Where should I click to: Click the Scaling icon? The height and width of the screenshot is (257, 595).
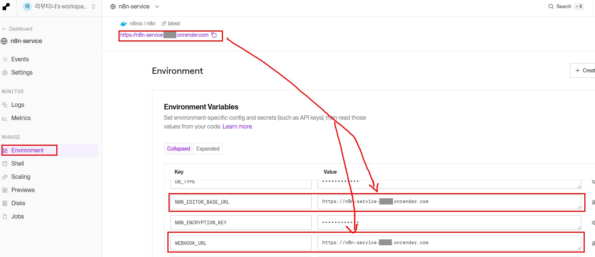pos(5,177)
